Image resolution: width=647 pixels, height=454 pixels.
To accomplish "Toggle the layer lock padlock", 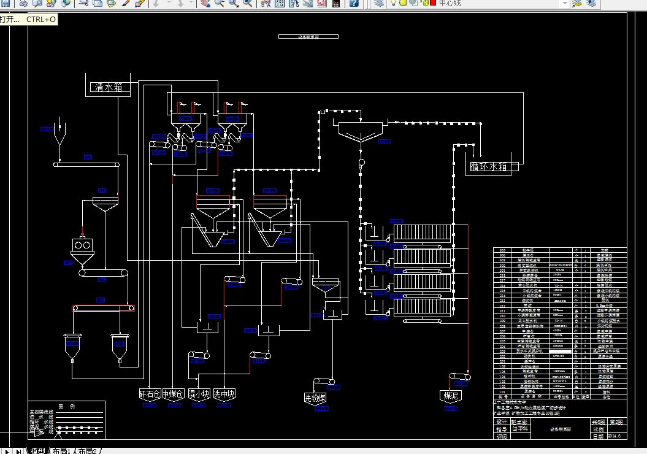I will pos(424,3).
